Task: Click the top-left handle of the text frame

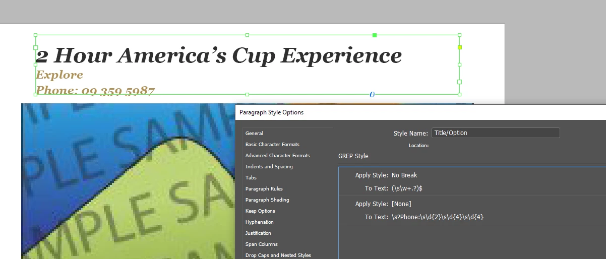Action: 35,35
